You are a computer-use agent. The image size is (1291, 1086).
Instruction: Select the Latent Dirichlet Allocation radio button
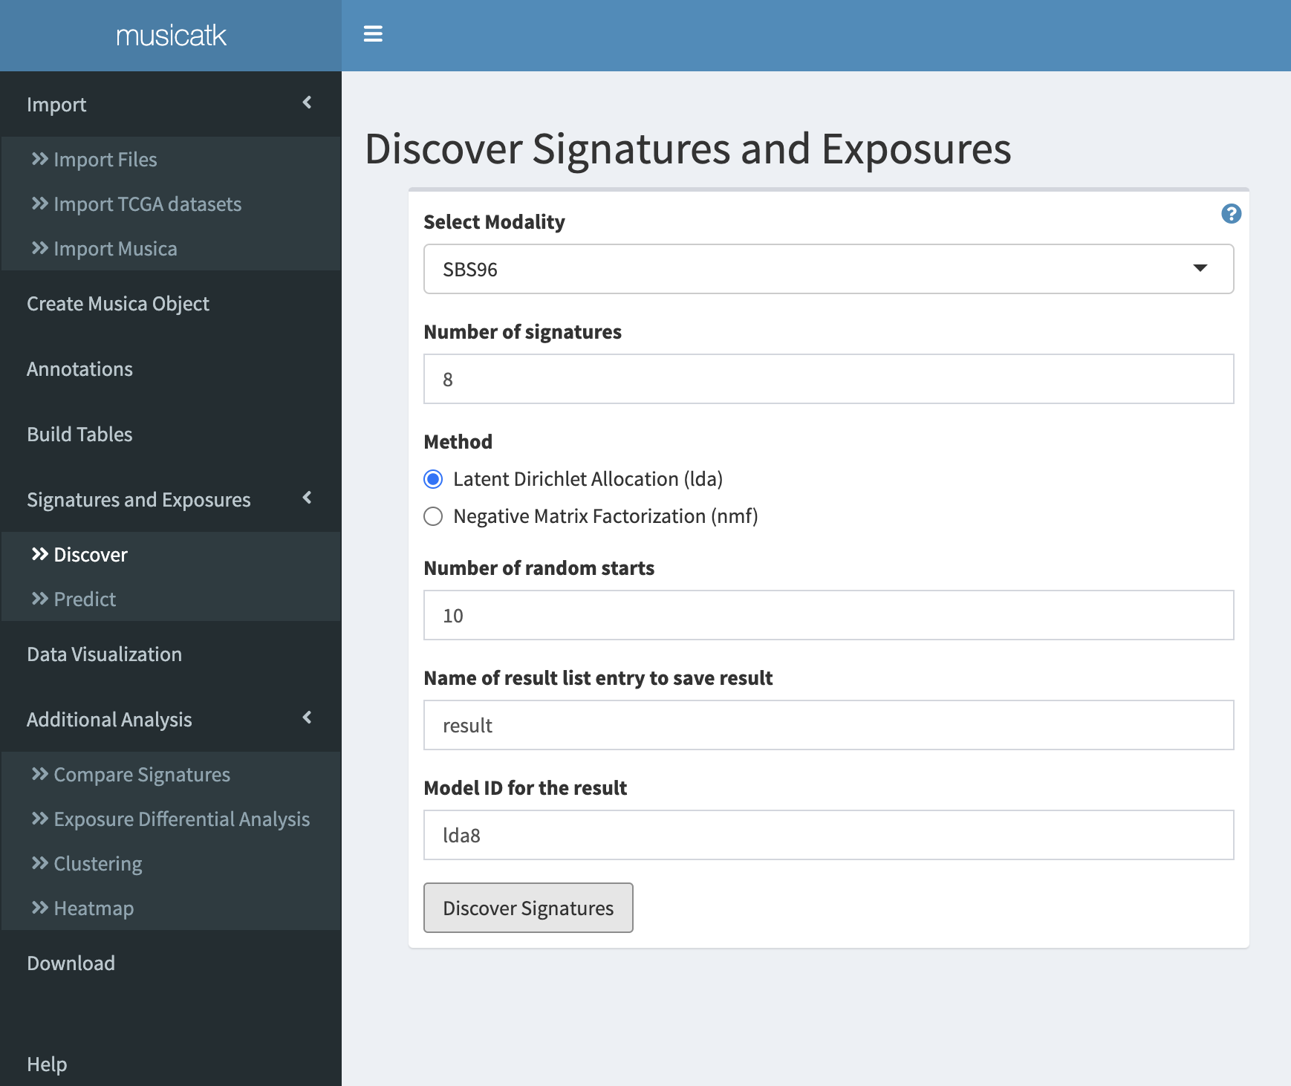(x=433, y=479)
